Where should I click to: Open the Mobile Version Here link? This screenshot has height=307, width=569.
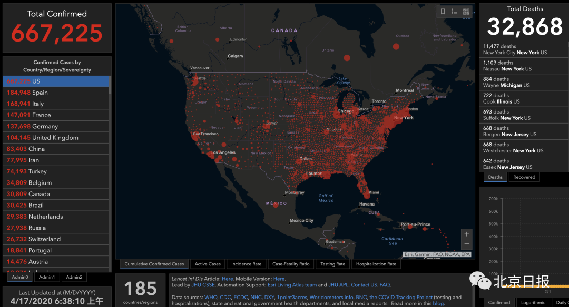point(279,279)
